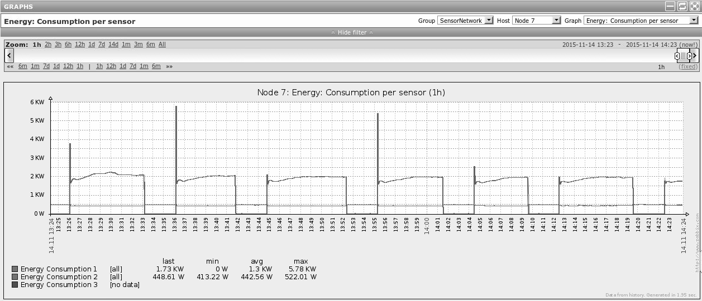Jump to the earliest period with «« arrows
The width and height of the screenshot is (702, 301).
[x=10, y=66]
